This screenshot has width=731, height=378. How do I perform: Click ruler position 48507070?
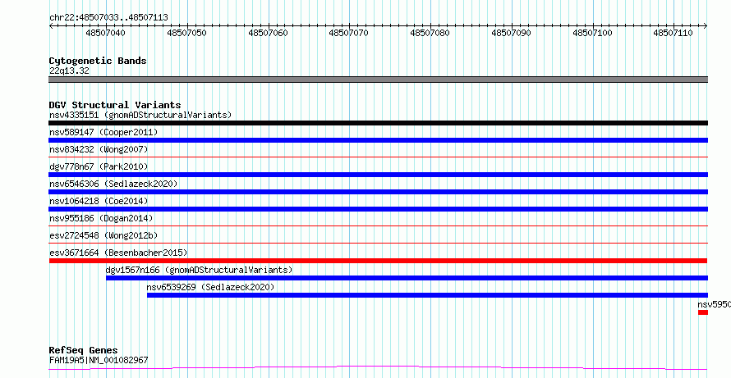349,33
